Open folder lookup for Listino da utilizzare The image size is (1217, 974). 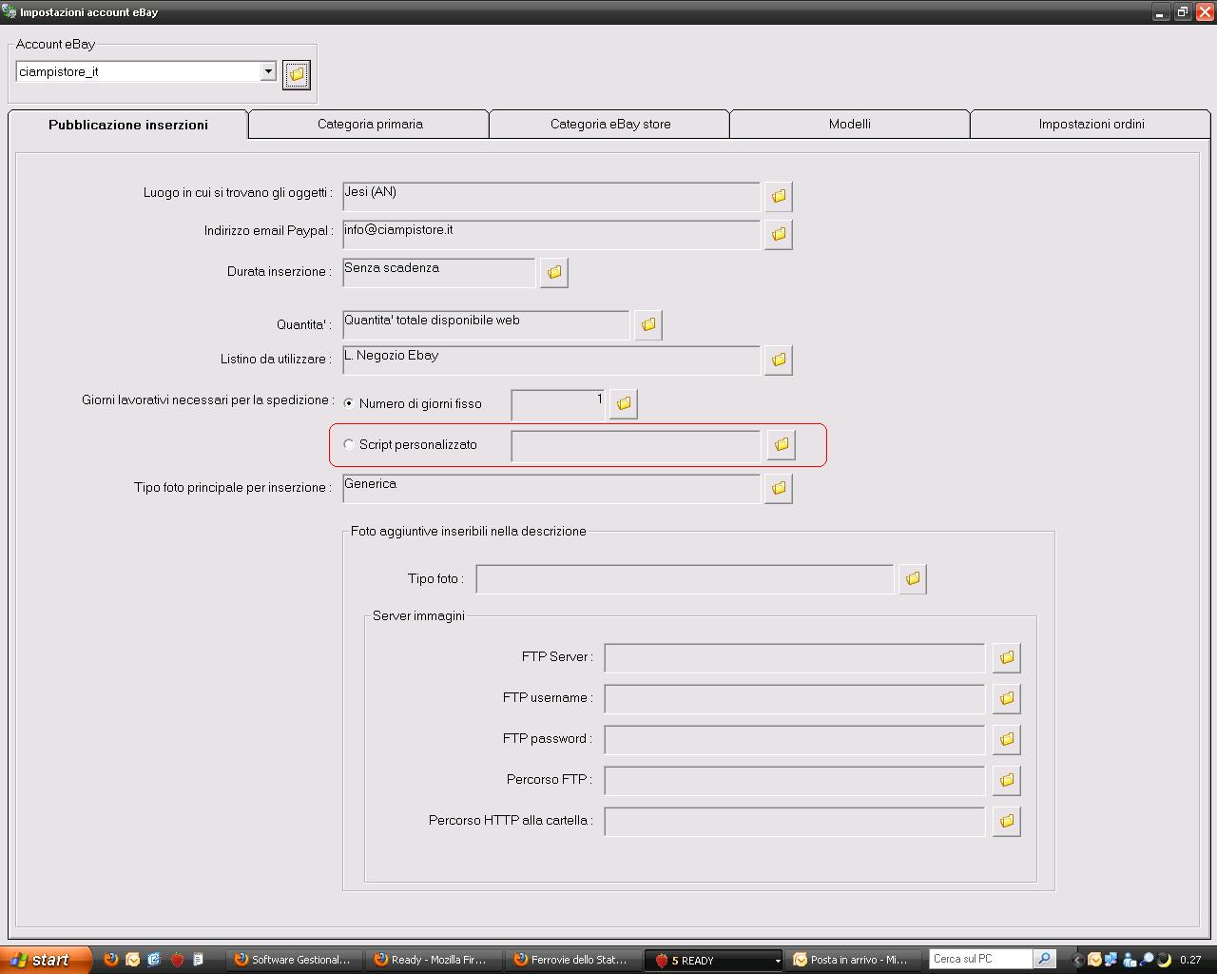(779, 360)
